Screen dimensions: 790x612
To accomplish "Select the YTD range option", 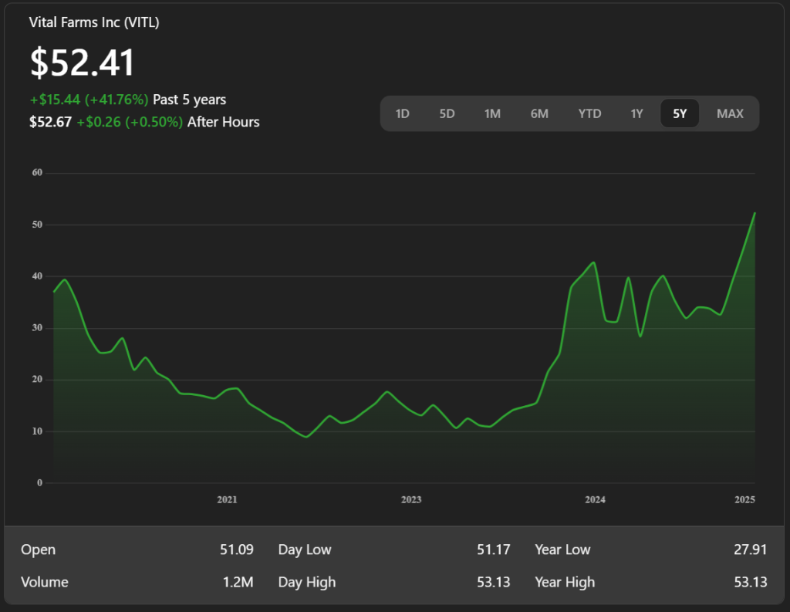I will pos(589,113).
